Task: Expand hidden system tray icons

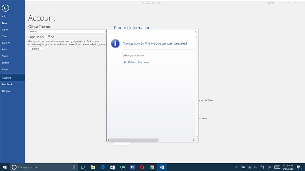Action: (x=236, y=167)
